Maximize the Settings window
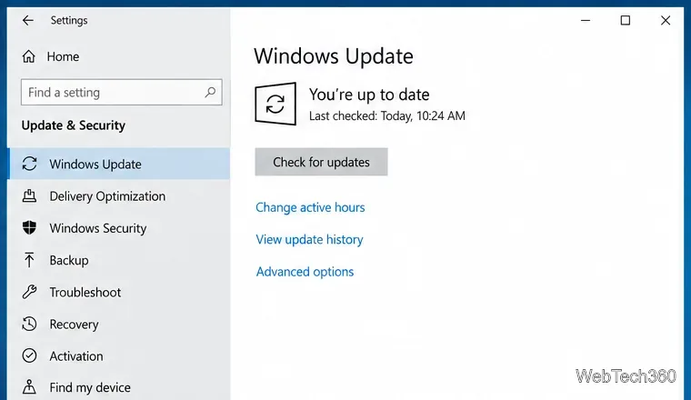 point(625,20)
